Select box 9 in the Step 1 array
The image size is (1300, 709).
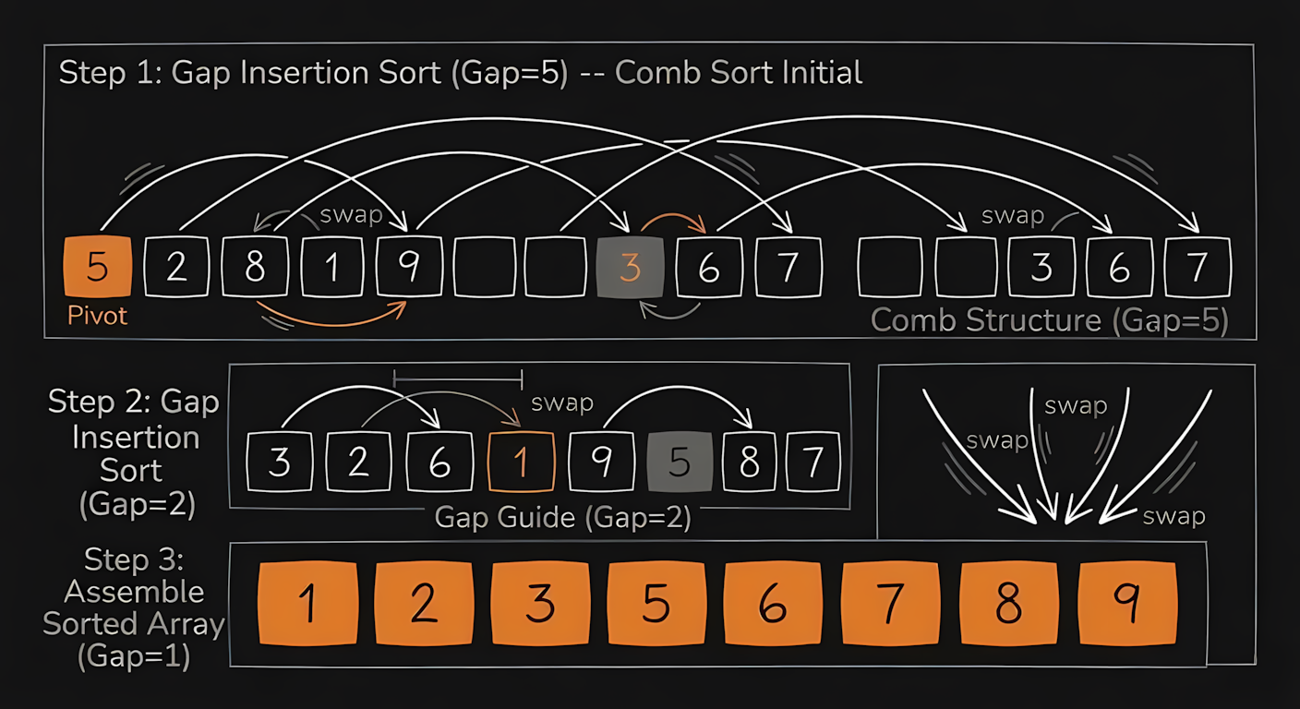(409, 268)
